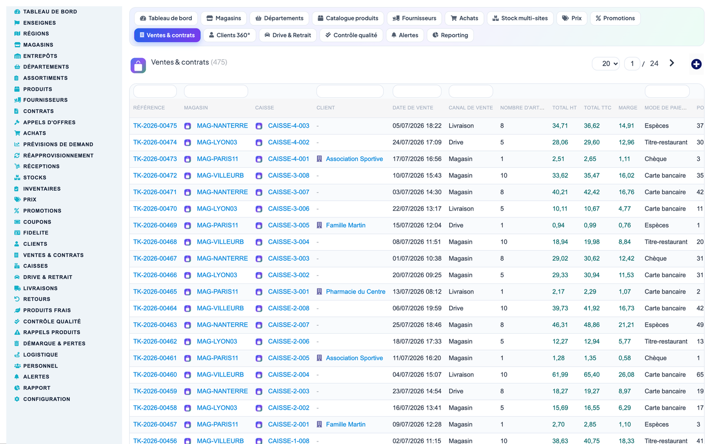Click the Fournisseurs icon in sidebar
The image size is (718, 444).
tap(17, 100)
